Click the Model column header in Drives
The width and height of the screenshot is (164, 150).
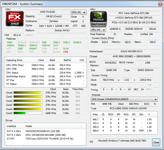pyautogui.click(x=52, y=126)
